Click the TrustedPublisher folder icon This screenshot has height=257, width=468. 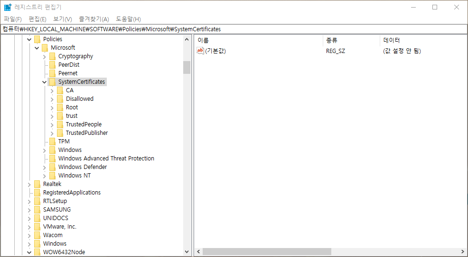click(60, 133)
